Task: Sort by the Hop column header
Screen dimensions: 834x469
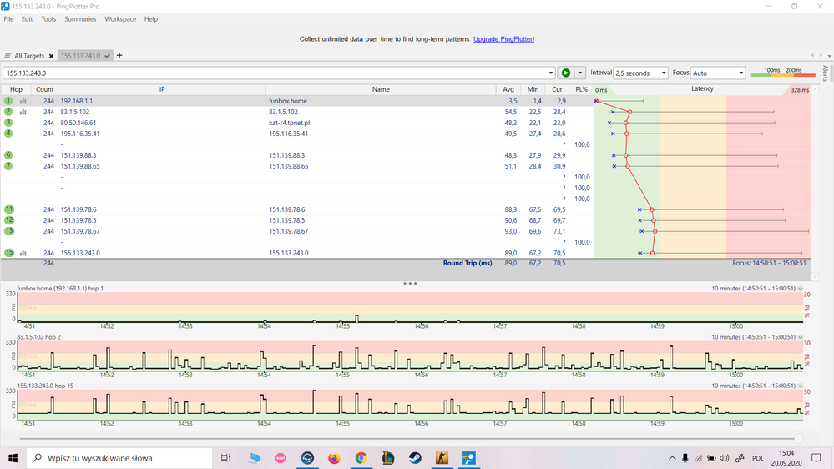Action: click(x=16, y=89)
